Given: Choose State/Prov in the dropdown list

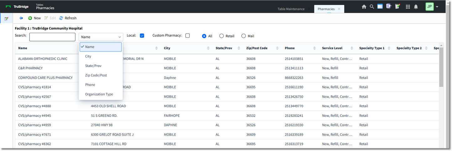Looking at the screenshot, I should click(100, 66).
